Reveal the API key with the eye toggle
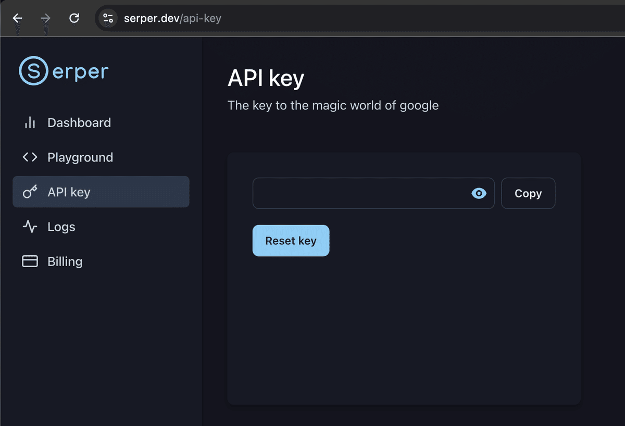 (x=478, y=193)
